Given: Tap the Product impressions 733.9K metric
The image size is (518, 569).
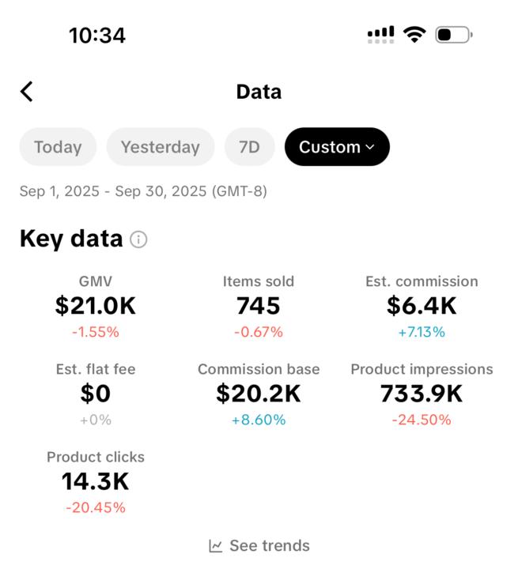Looking at the screenshot, I should [x=422, y=394].
